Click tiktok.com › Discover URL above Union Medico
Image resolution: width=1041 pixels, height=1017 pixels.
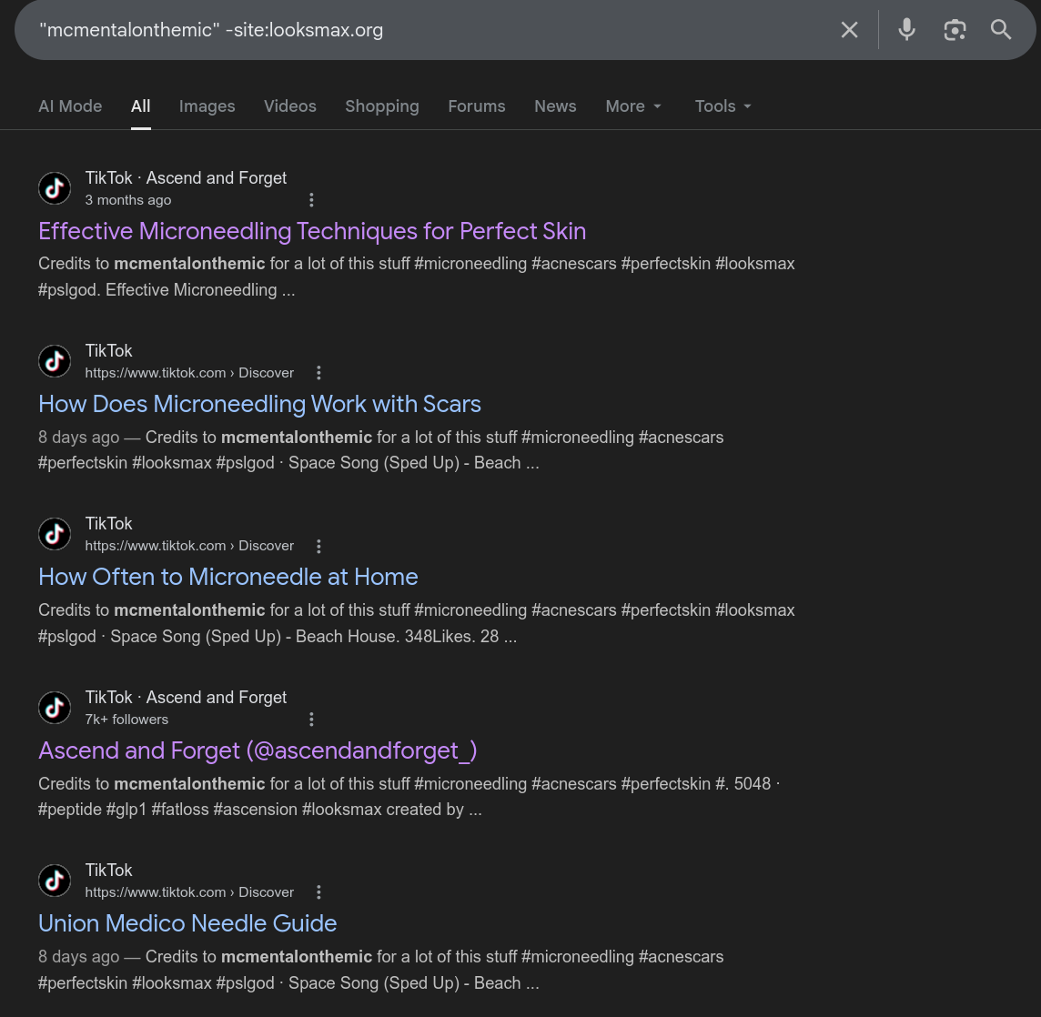(189, 892)
